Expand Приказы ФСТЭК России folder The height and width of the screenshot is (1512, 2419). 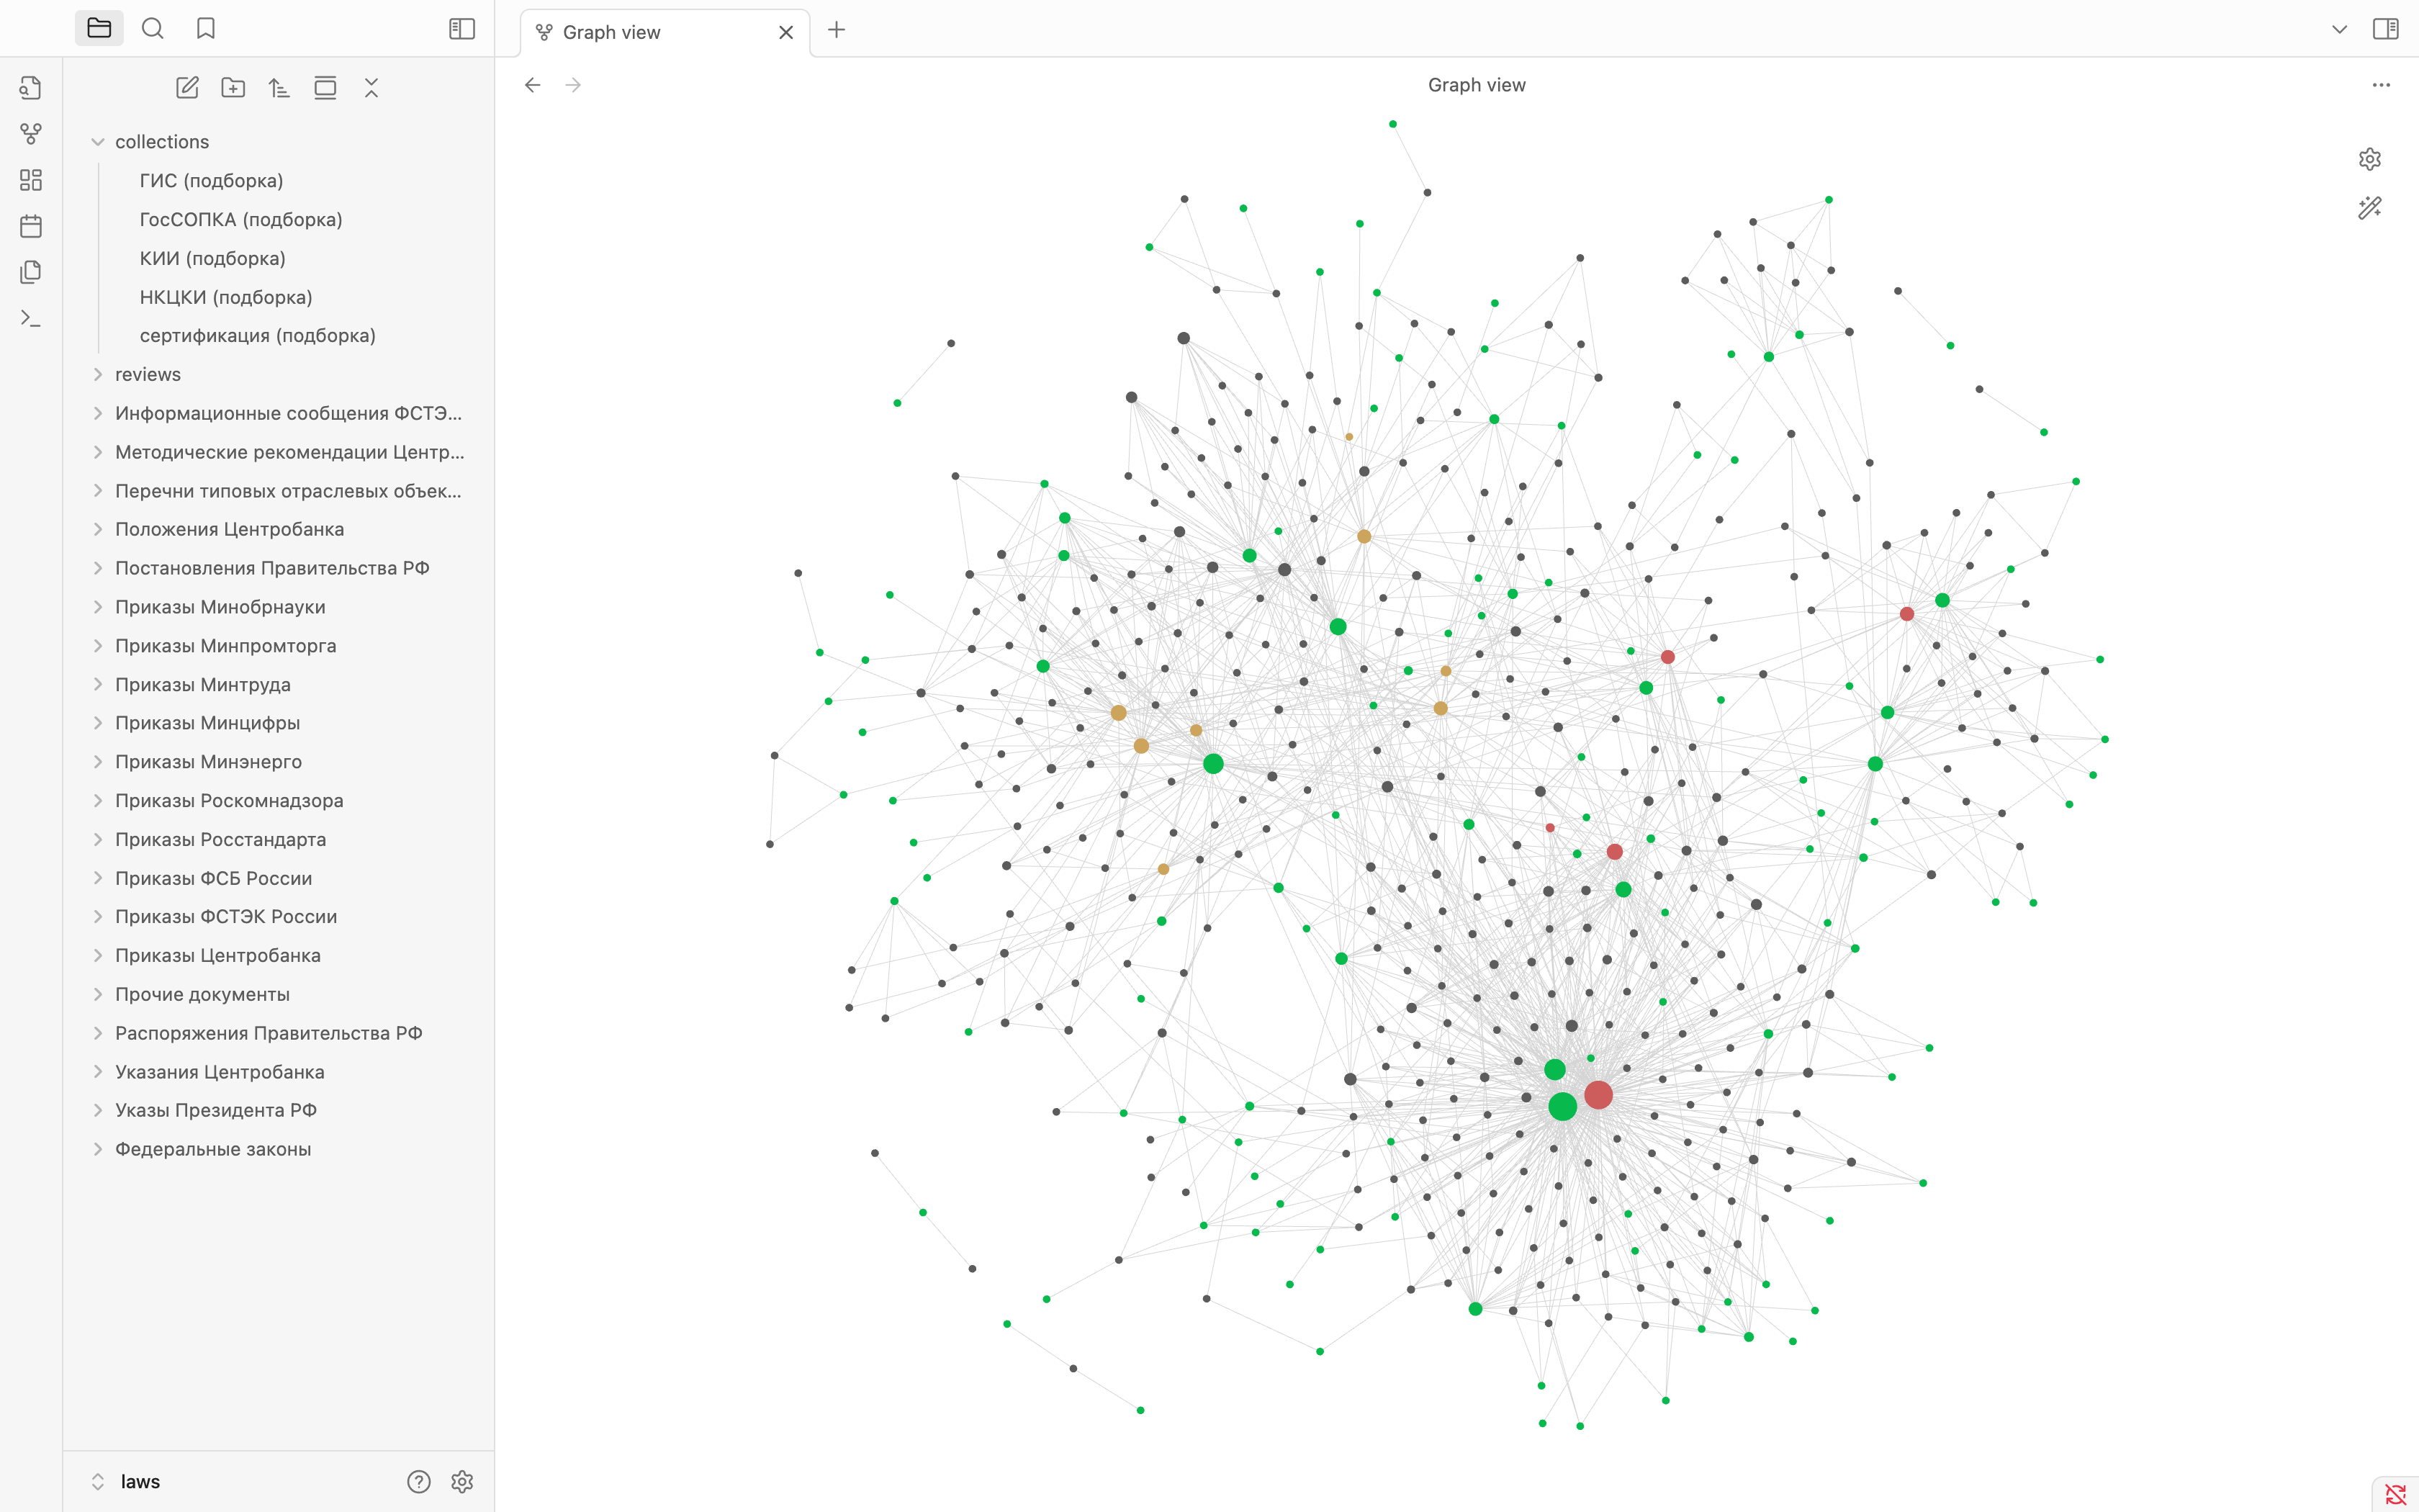(279, 917)
